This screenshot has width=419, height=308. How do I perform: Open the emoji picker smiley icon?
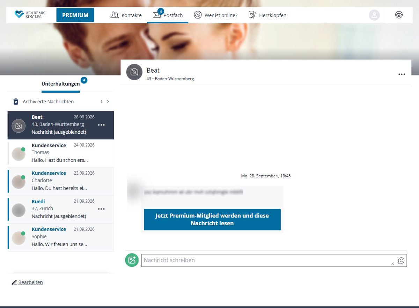(401, 261)
